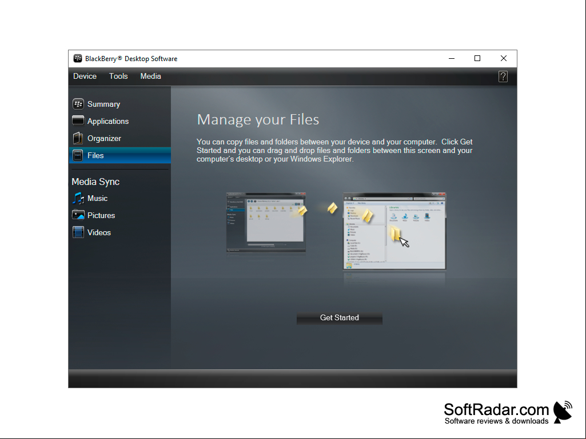The height and width of the screenshot is (439, 586).
Task: Close the BlackBerry Desktop Software window
Action: coord(504,59)
